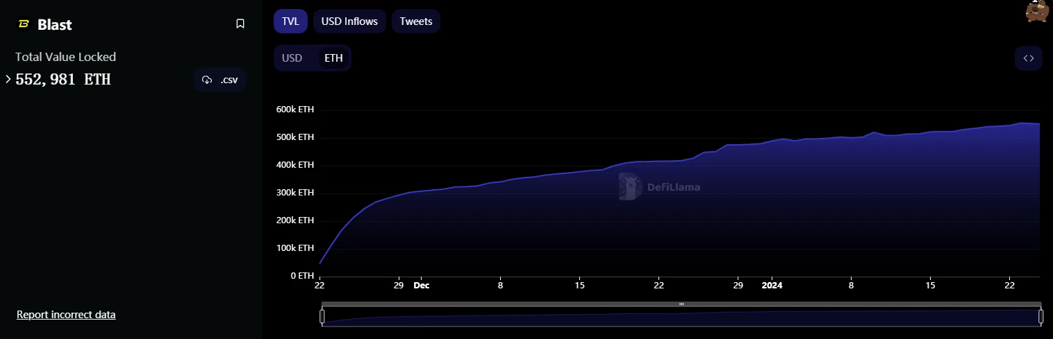The height and width of the screenshot is (339, 1053).
Task: Toggle the TVL chart series
Action: [290, 21]
